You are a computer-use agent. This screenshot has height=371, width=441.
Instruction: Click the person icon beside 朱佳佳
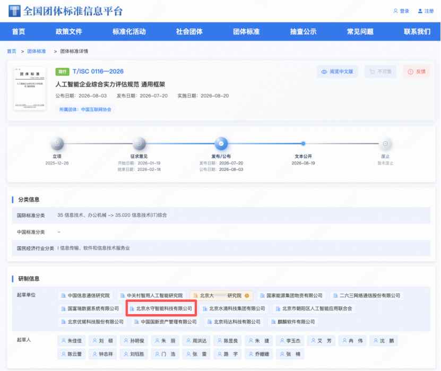pos(64,341)
